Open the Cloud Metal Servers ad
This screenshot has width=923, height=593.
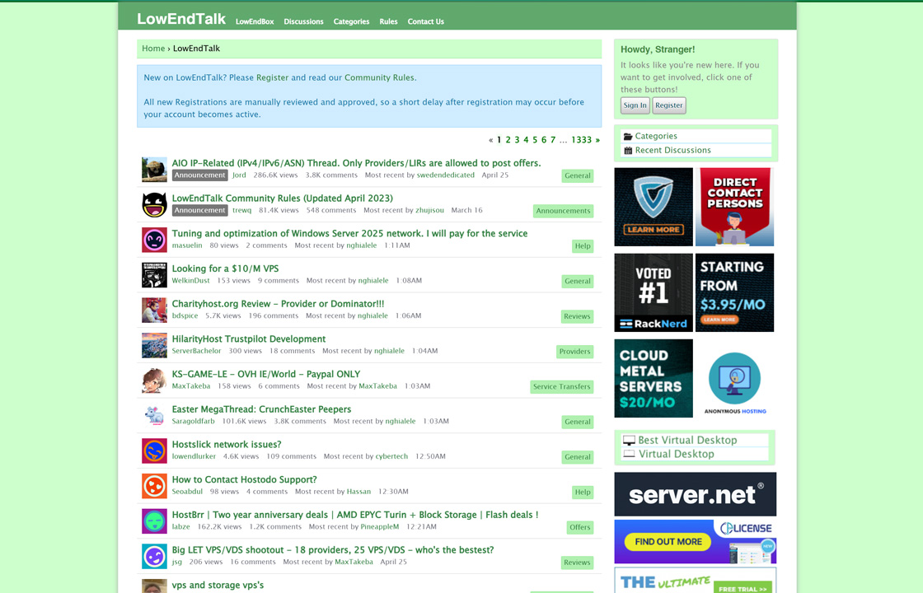(654, 378)
